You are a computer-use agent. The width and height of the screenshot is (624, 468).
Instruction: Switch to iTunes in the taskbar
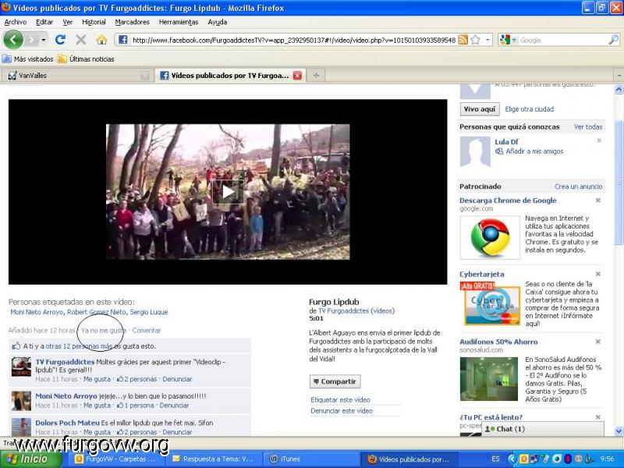310,459
